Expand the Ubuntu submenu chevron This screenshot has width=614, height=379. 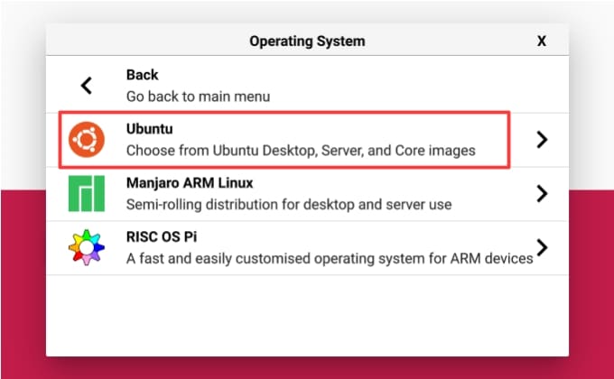(542, 139)
